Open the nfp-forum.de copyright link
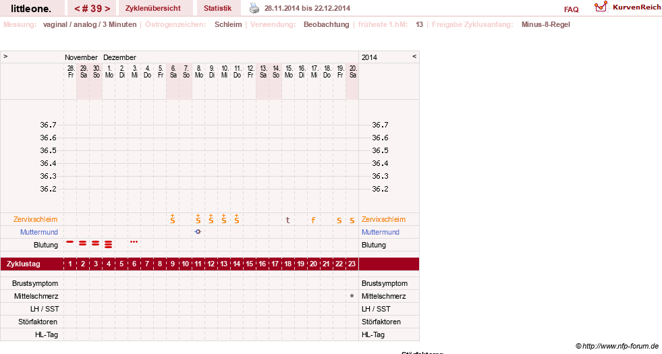 617,346
